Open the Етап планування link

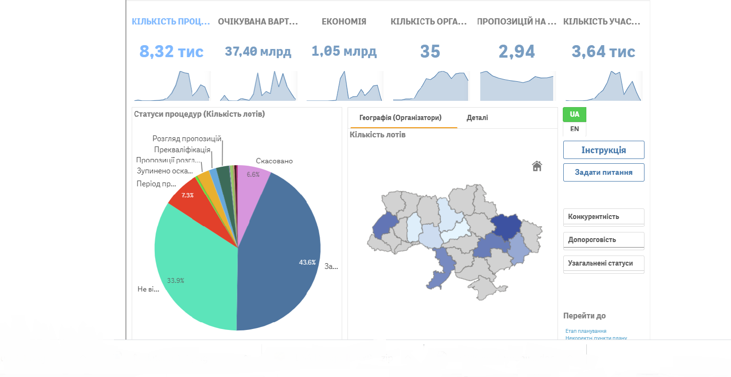click(x=586, y=331)
